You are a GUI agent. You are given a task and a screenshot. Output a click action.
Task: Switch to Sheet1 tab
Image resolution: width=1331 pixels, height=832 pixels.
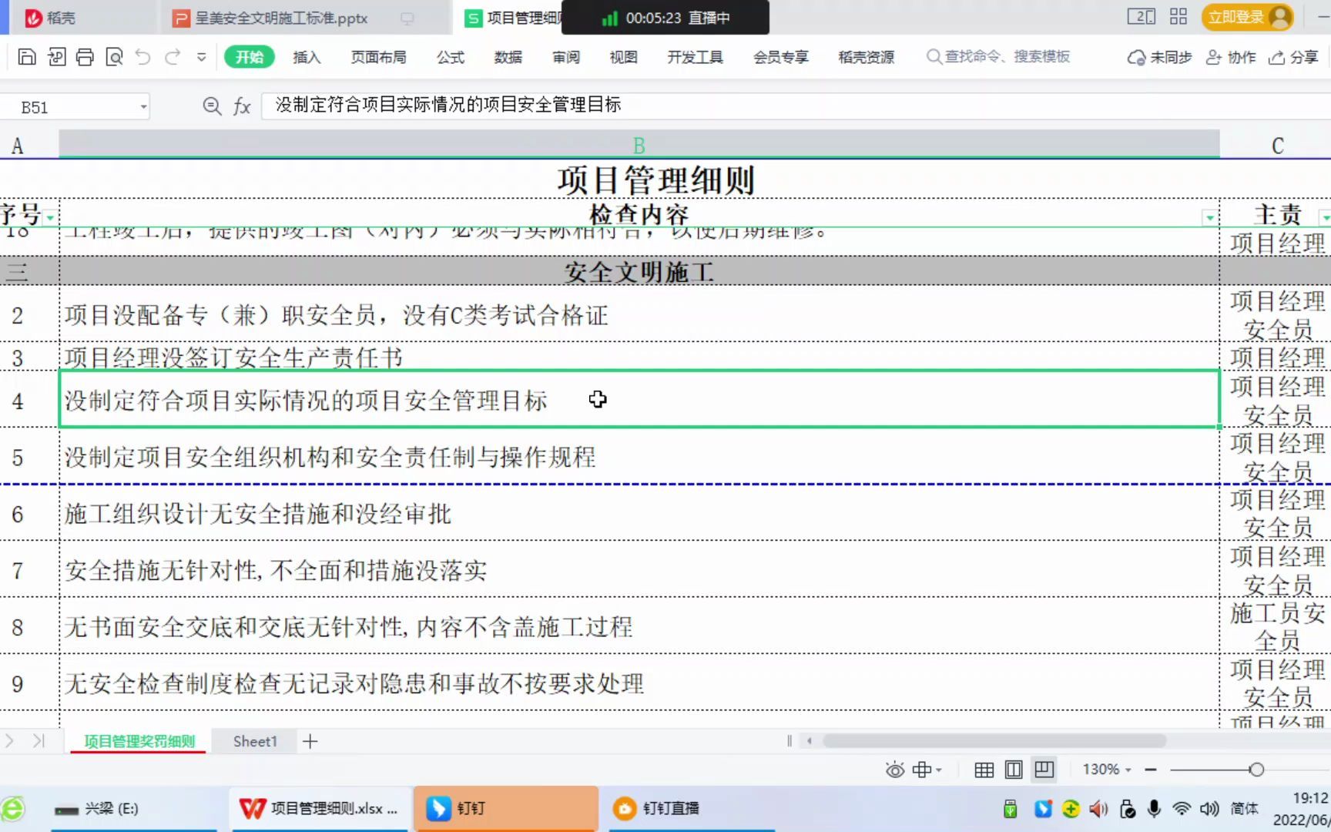coord(255,741)
